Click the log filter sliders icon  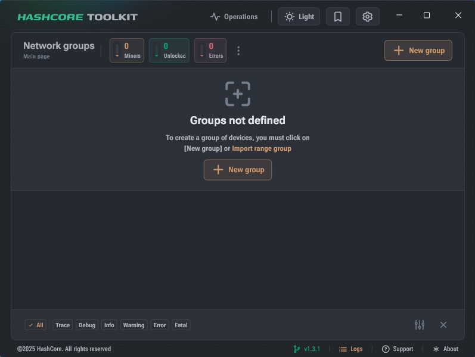pyautogui.click(x=420, y=325)
